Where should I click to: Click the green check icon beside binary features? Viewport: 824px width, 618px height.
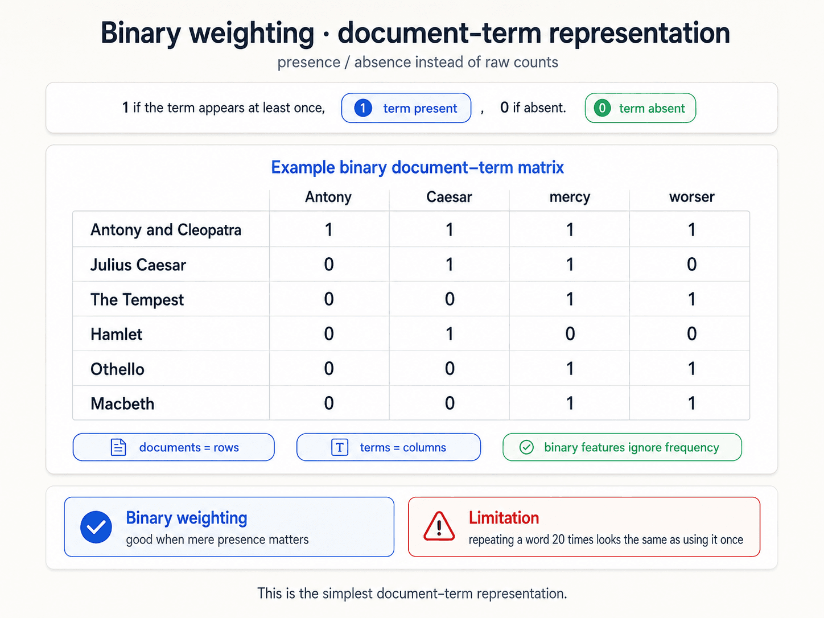pyautogui.click(x=527, y=447)
